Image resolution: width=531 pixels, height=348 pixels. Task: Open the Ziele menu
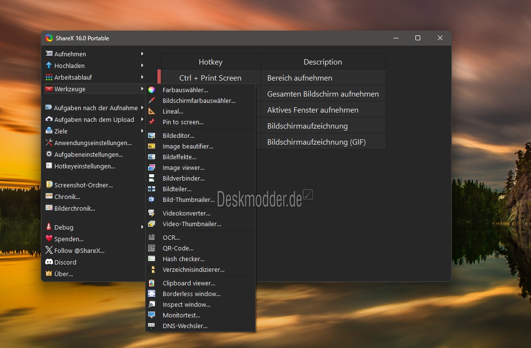(95, 131)
